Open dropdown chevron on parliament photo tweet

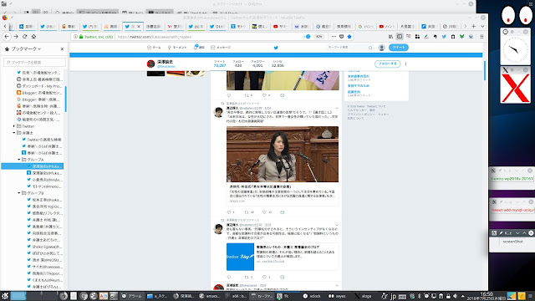[337, 108]
